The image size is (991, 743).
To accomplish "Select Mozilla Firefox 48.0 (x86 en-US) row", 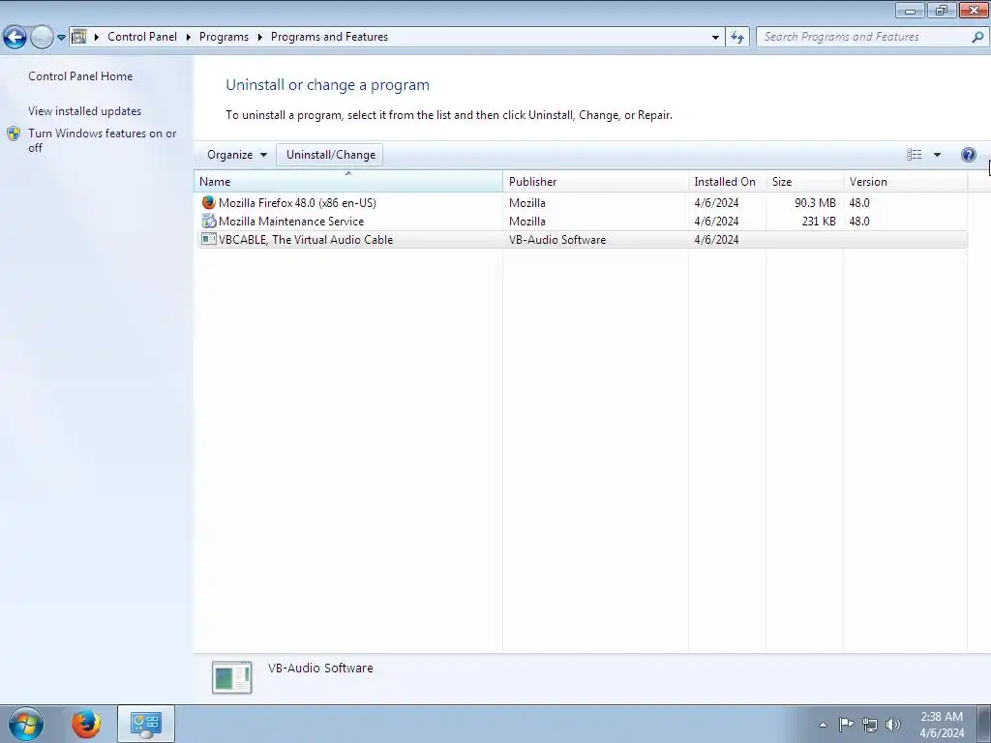I will click(581, 203).
